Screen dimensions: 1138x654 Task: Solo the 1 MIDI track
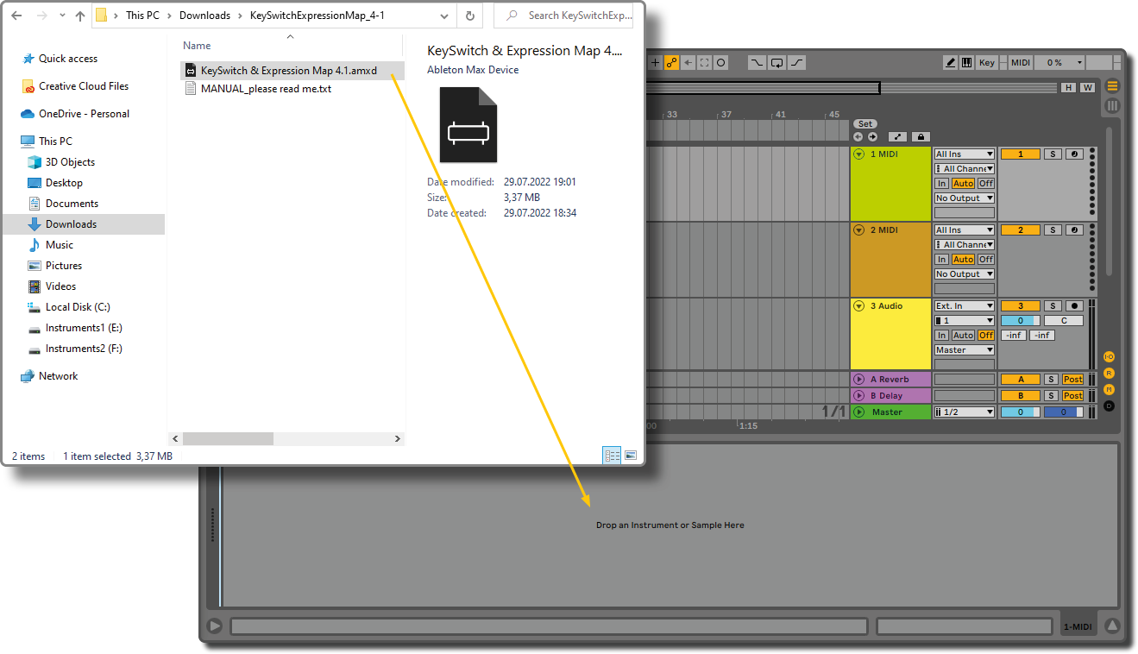click(1052, 154)
